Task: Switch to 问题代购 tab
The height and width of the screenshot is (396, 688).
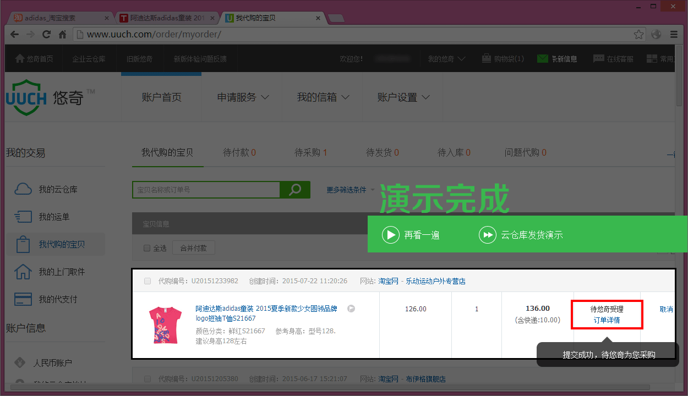Action: tap(526, 152)
